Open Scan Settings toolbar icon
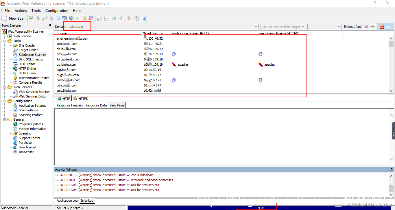Viewport: 395px width, 210px height. tap(121, 18)
